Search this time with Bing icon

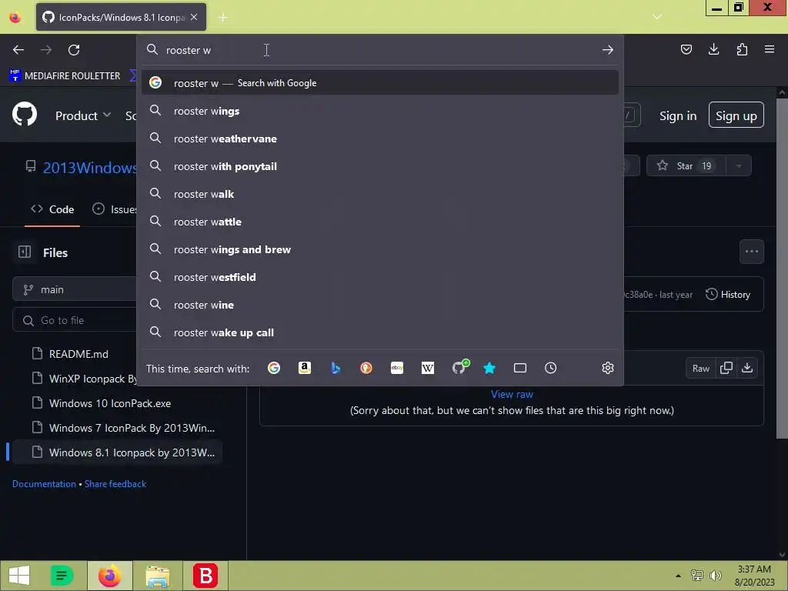[x=336, y=368]
